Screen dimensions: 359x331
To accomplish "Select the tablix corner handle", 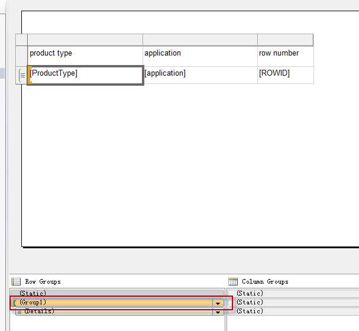I will (21, 40).
